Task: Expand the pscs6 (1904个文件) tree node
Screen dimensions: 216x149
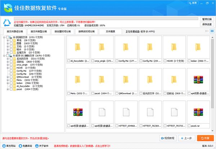Action: (x=8, y=89)
